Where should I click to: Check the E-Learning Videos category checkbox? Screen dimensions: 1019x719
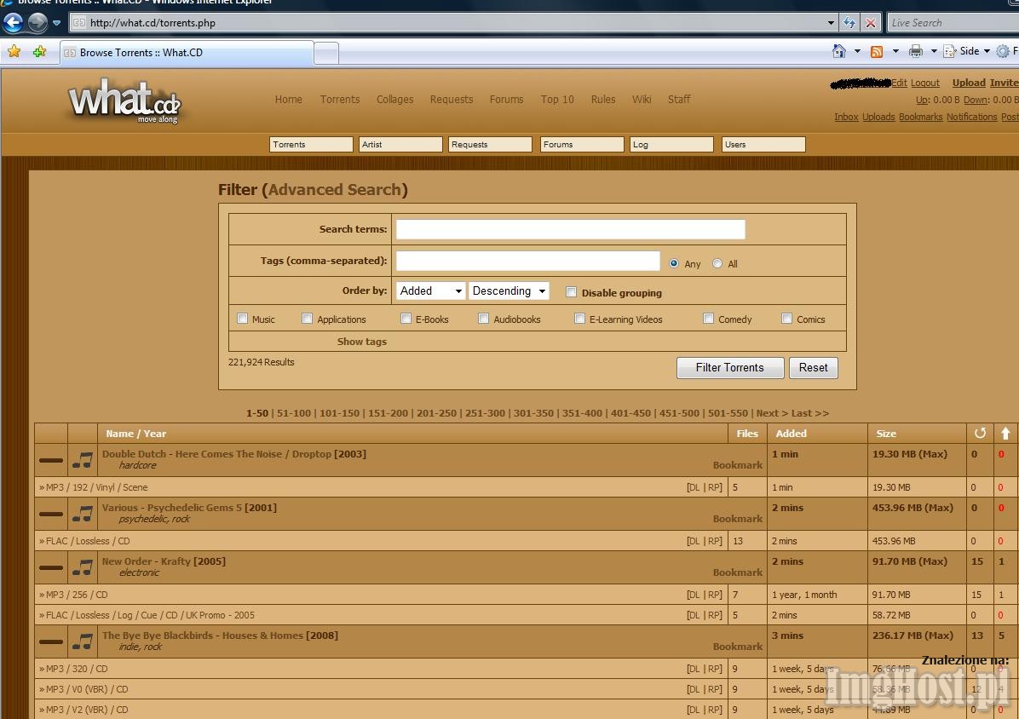pos(579,319)
